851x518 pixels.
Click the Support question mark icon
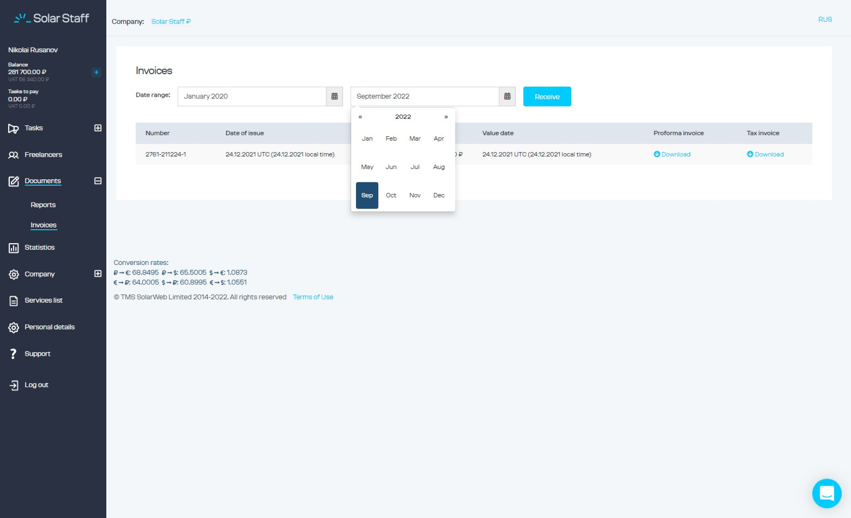click(14, 354)
